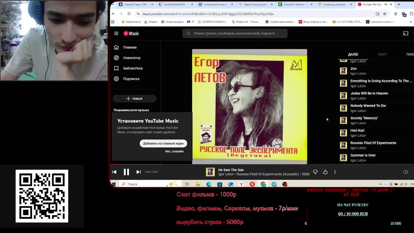Open Russian Field Of Experiments (Acoustic) album link
The height and width of the screenshot is (233, 414).
tap(268, 174)
